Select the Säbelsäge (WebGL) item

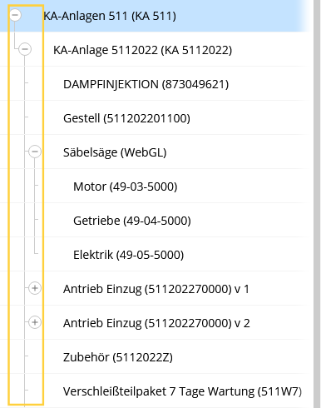tap(115, 152)
